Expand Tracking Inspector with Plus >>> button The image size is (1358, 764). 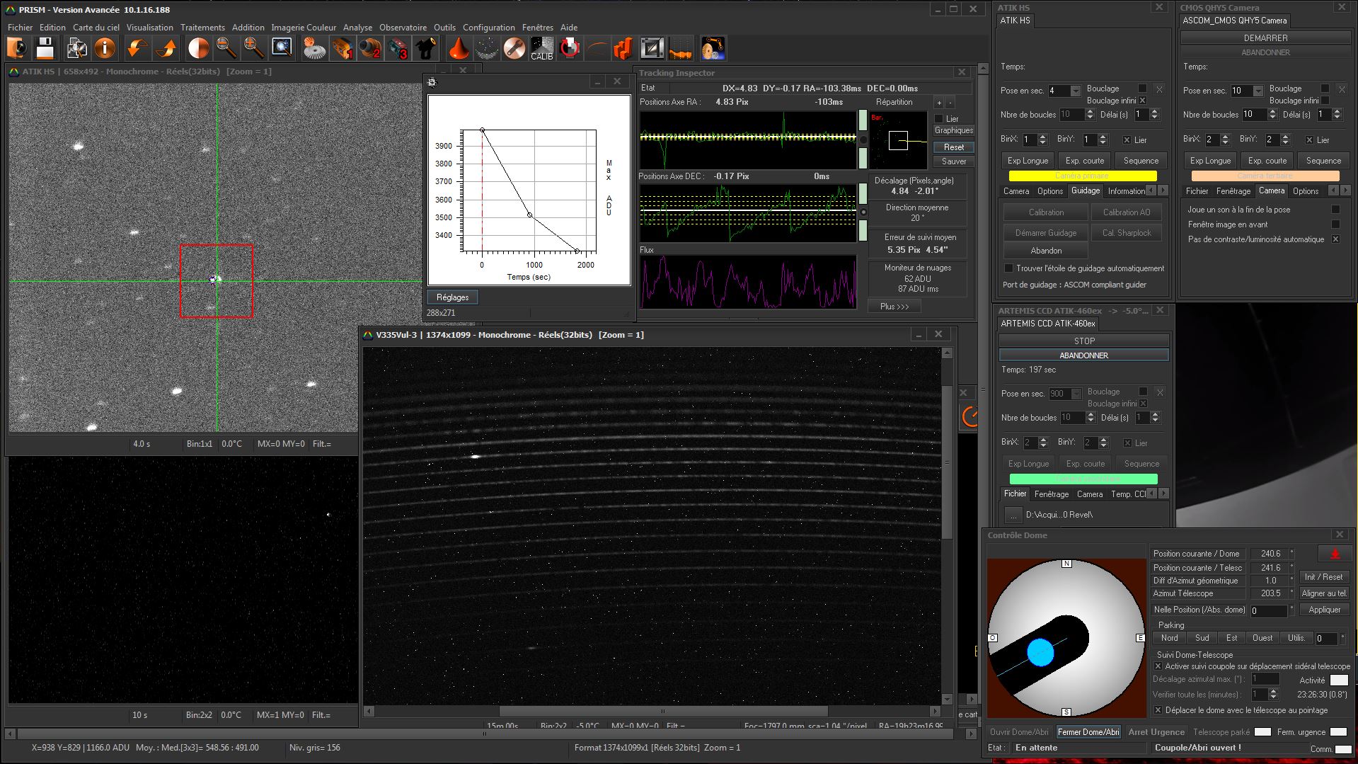pyautogui.click(x=894, y=307)
